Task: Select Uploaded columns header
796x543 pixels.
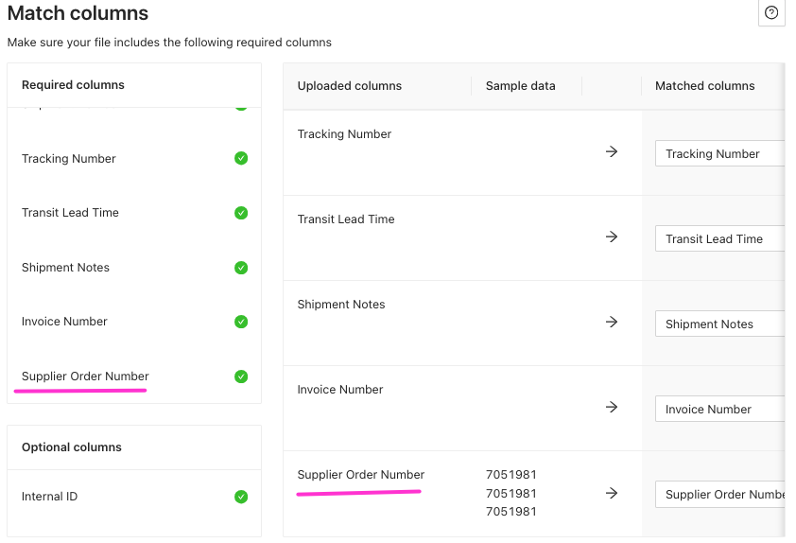Action: [349, 86]
